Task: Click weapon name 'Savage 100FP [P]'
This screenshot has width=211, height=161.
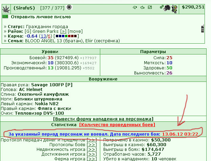Action: (x=52, y=85)
